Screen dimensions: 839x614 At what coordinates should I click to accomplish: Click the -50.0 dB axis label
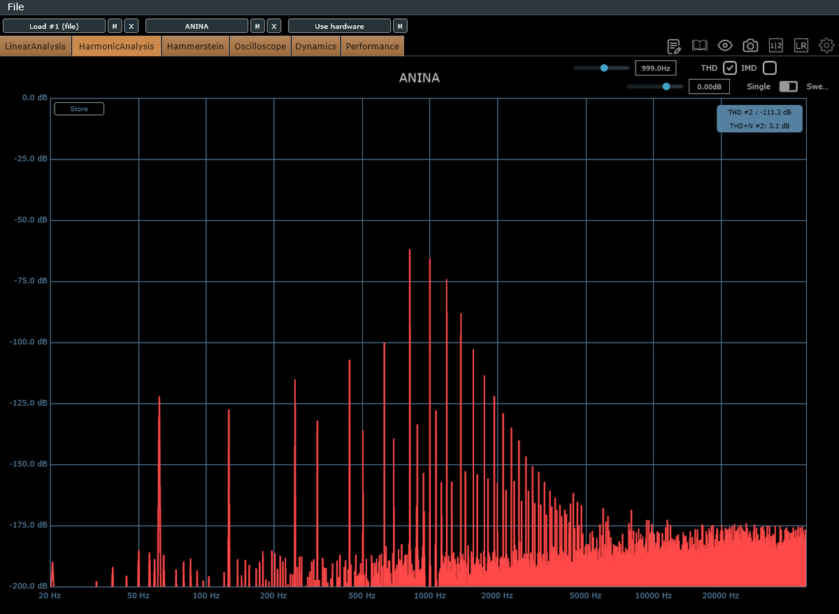click(31, 220)
